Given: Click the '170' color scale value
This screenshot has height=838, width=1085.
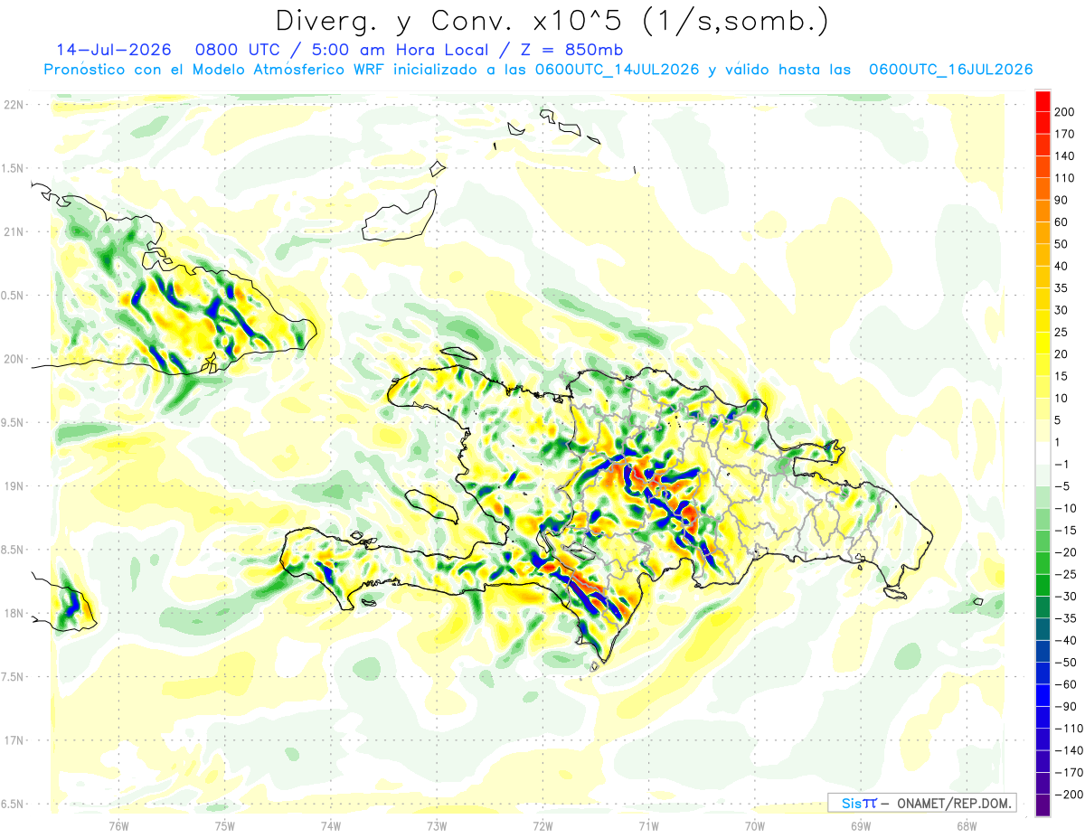Looking at the screenshot, I should [1065, 134].
